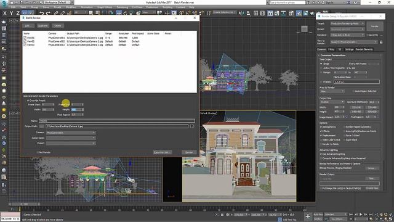Screen dimensions: 394x222
Task: Toggle the Angle Snap button
Action: click(x=188, y=13)
